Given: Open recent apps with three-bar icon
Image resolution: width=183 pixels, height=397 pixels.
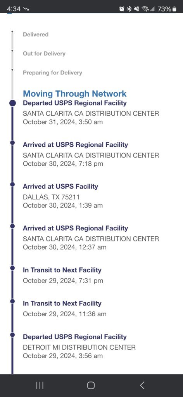Looking at the screenshot, I should [40, 385].
